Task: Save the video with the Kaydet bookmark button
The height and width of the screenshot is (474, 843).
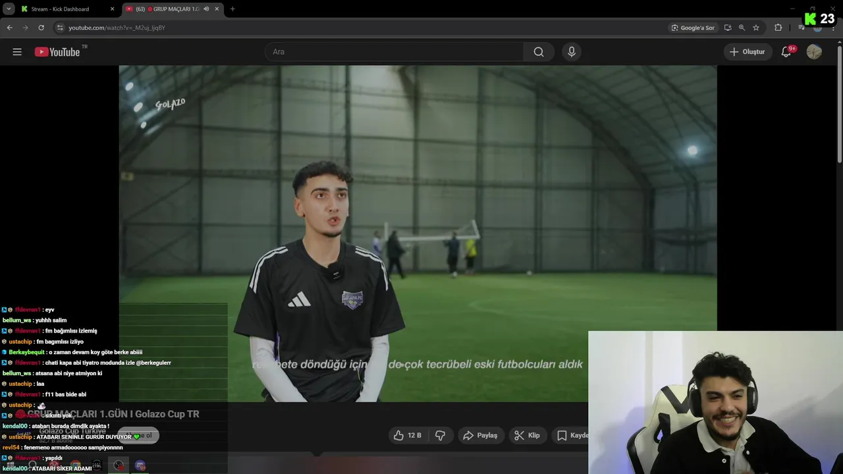Action: pyautogui.click(x=570, y=435)
